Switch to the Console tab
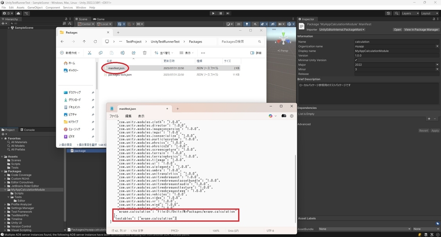This screenshot has width=441, height=237. tap(27, 130)
